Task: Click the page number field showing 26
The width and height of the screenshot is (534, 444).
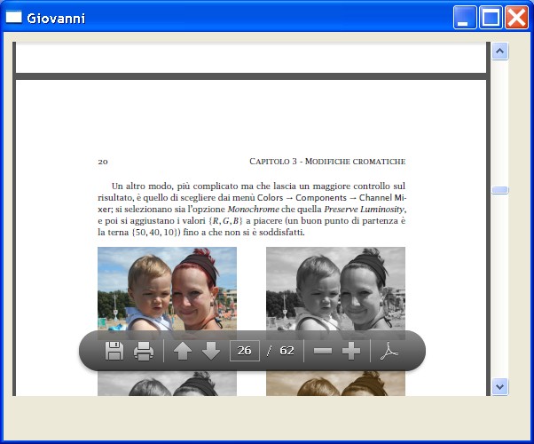Action: [244, 351]
